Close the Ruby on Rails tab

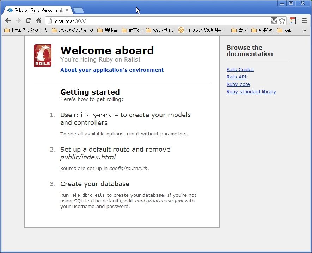point(67,10)
